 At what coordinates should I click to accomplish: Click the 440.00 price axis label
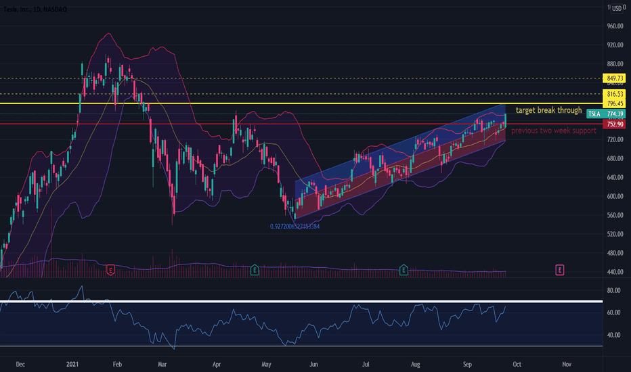615,272
